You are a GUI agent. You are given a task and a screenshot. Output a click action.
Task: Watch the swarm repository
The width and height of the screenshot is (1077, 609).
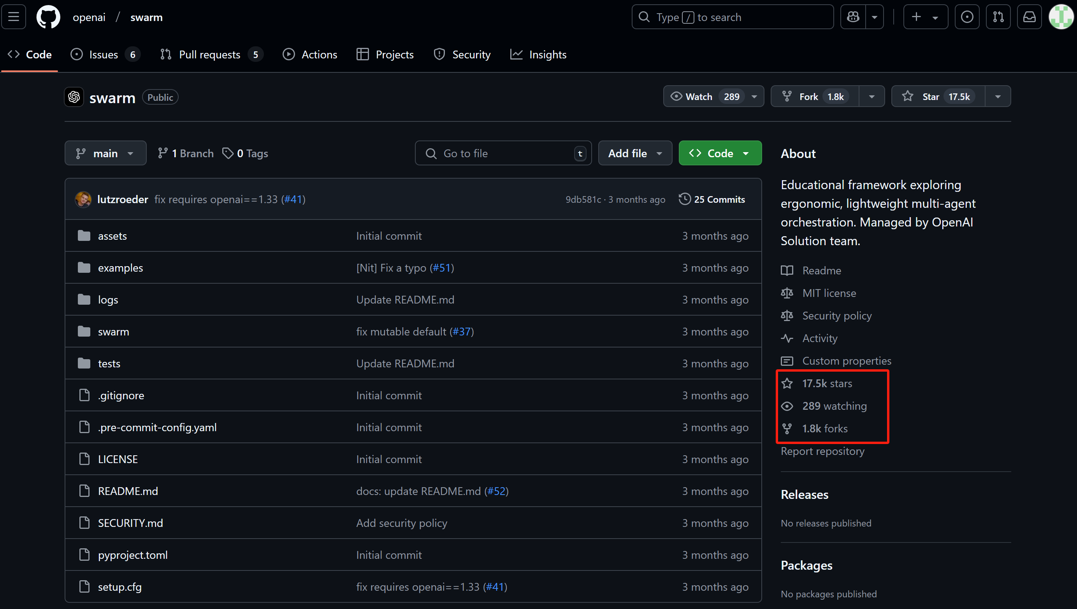point(713,97)
